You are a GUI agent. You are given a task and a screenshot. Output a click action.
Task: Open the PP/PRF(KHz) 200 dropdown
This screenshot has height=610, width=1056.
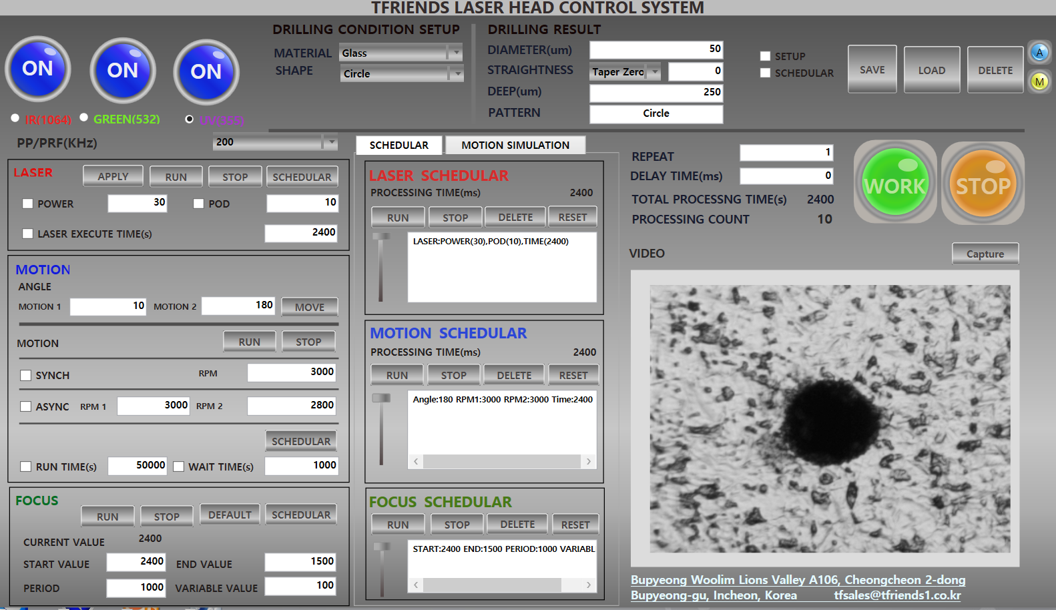[x=275, y=141]
